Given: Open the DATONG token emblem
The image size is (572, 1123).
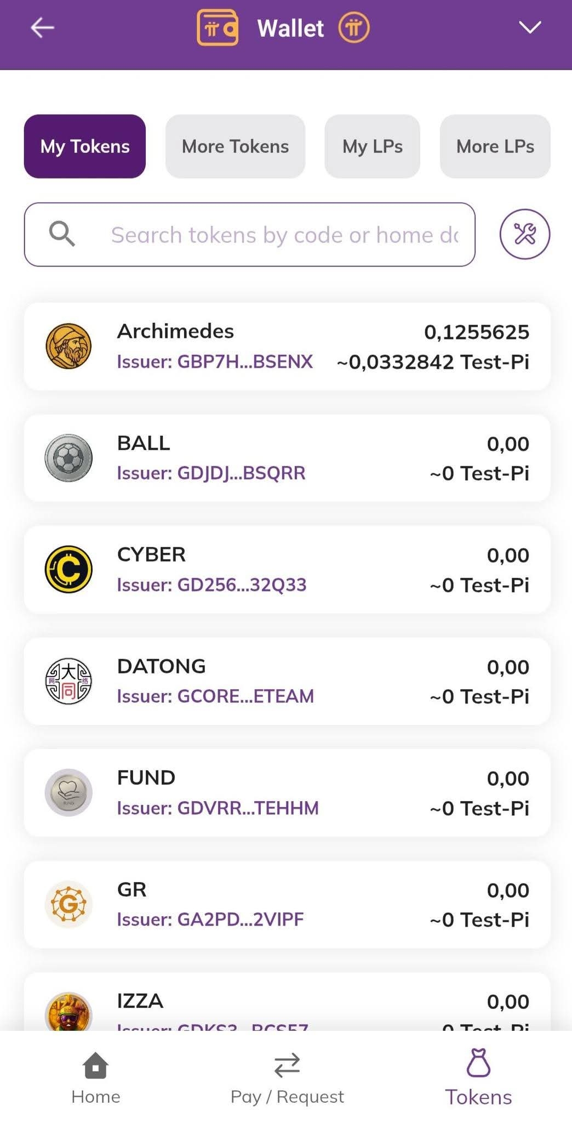Looking at the screenshot, I should 68,681.
